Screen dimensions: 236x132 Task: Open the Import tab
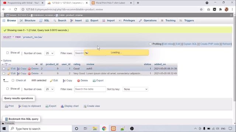[x=108, y=21]
